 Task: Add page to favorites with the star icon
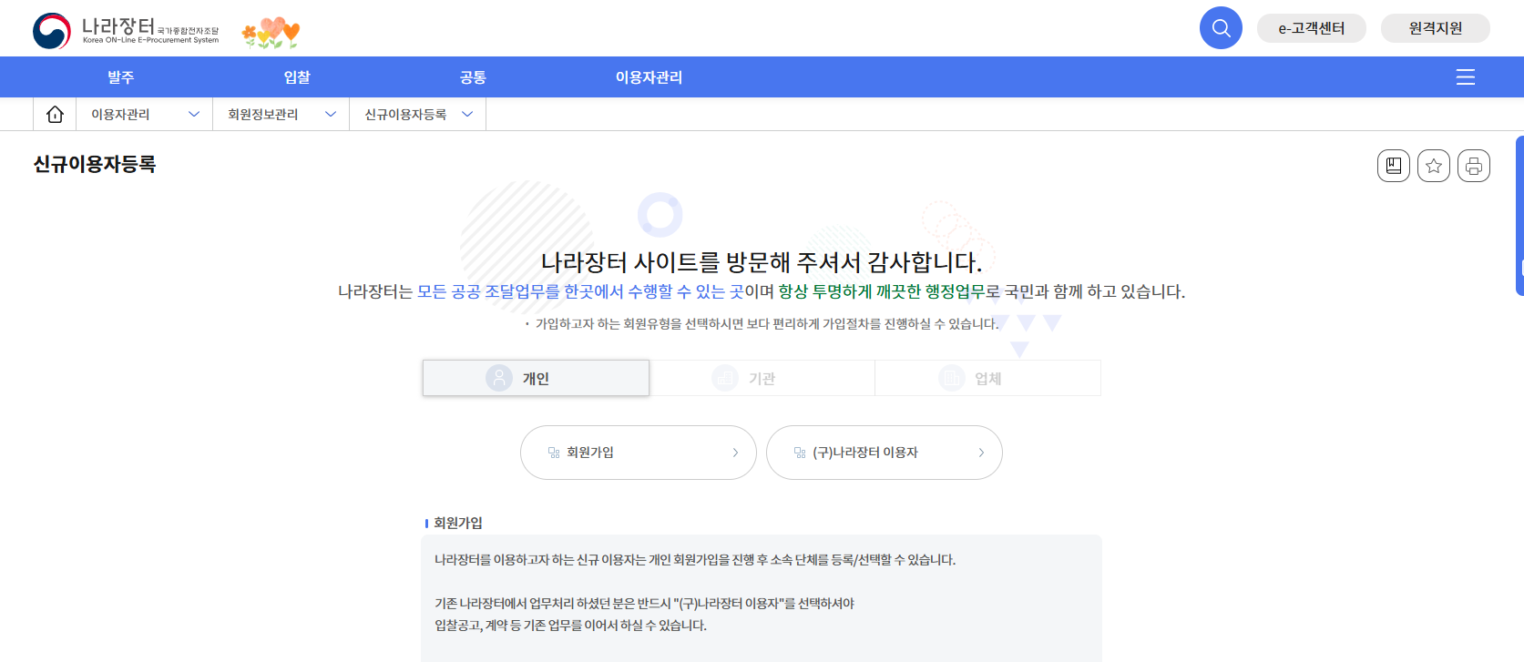pos(1433,166)
